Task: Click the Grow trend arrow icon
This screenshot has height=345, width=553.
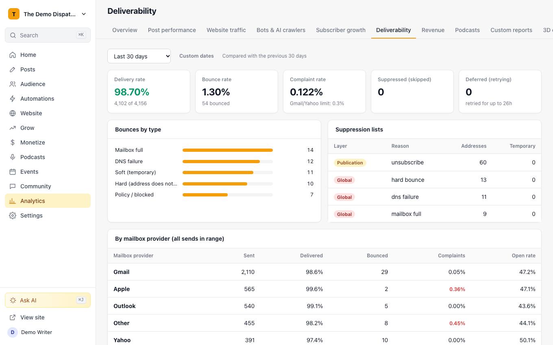Action: click(x=13, y=128)
